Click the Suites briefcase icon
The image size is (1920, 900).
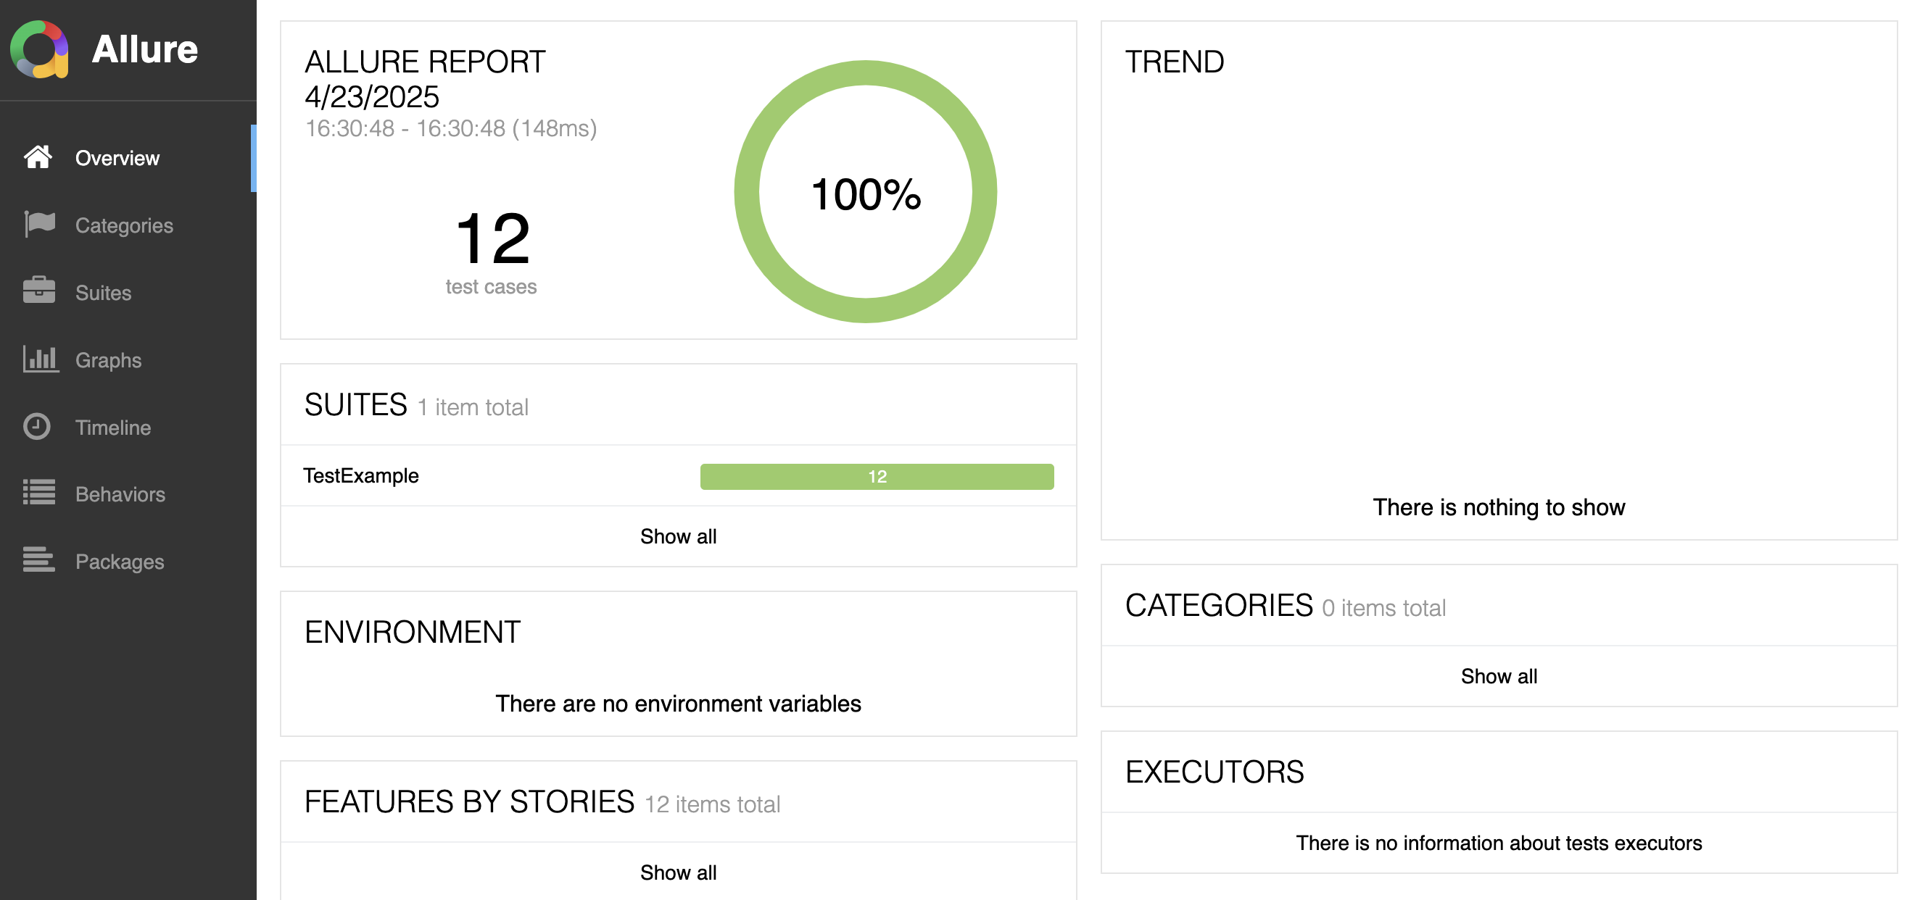coord(38,291)
